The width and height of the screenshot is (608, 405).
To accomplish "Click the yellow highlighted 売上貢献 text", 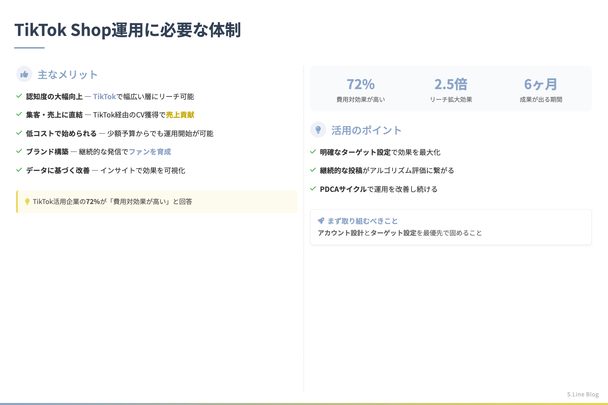I will tap(180, 115).
